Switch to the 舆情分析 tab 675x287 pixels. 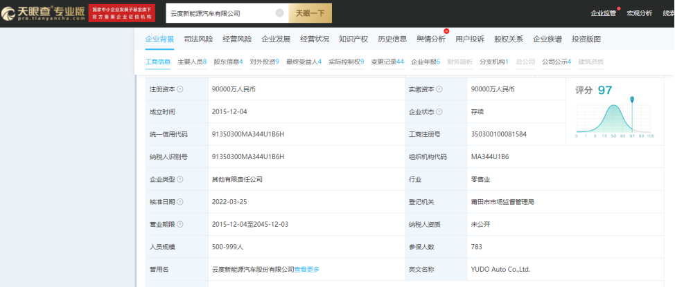[x=431, y=39]
